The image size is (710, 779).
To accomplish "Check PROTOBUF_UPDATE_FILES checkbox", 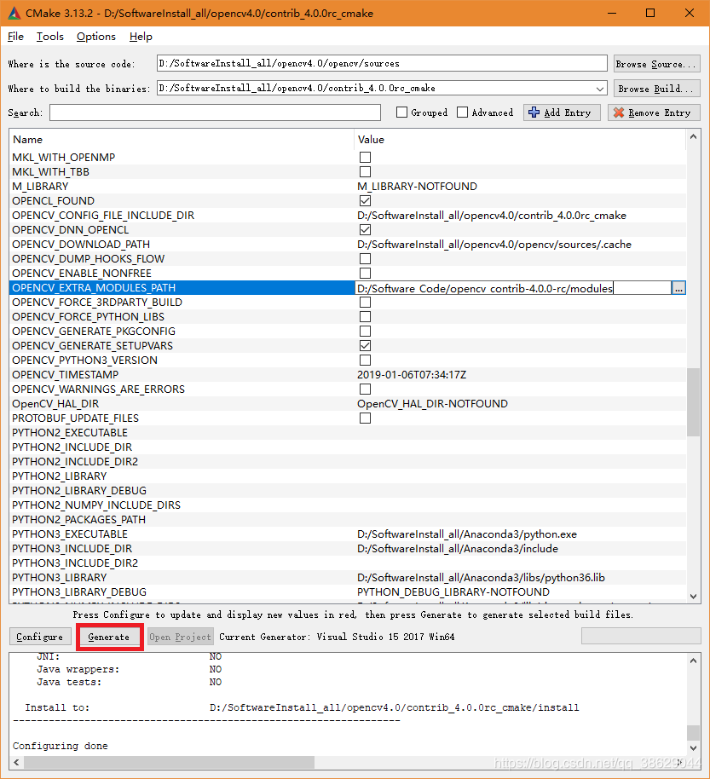I will click(x=365, y=418).
